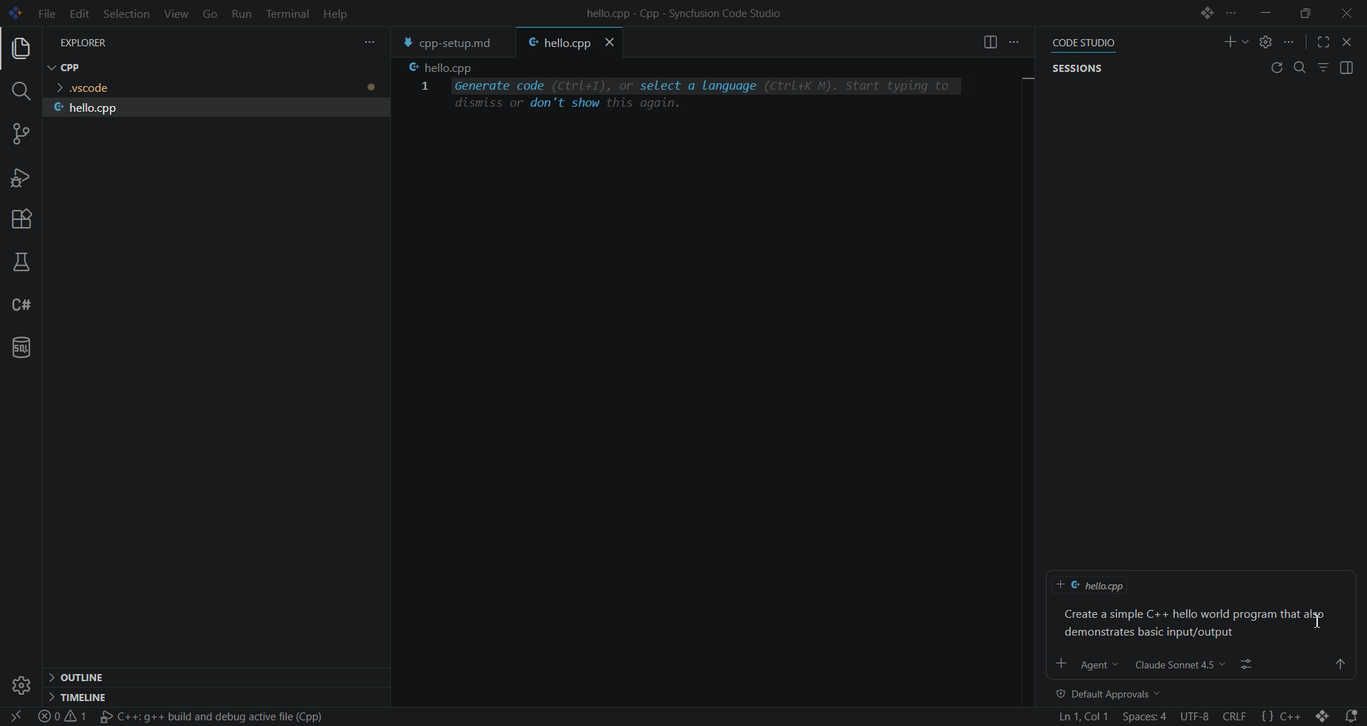Open the Source Control view
Viewport: 1367px width, 726px height.
pyautogui.click(x=21, y=134)
